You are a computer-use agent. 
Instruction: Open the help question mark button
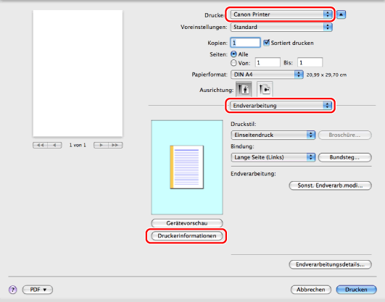13,290
